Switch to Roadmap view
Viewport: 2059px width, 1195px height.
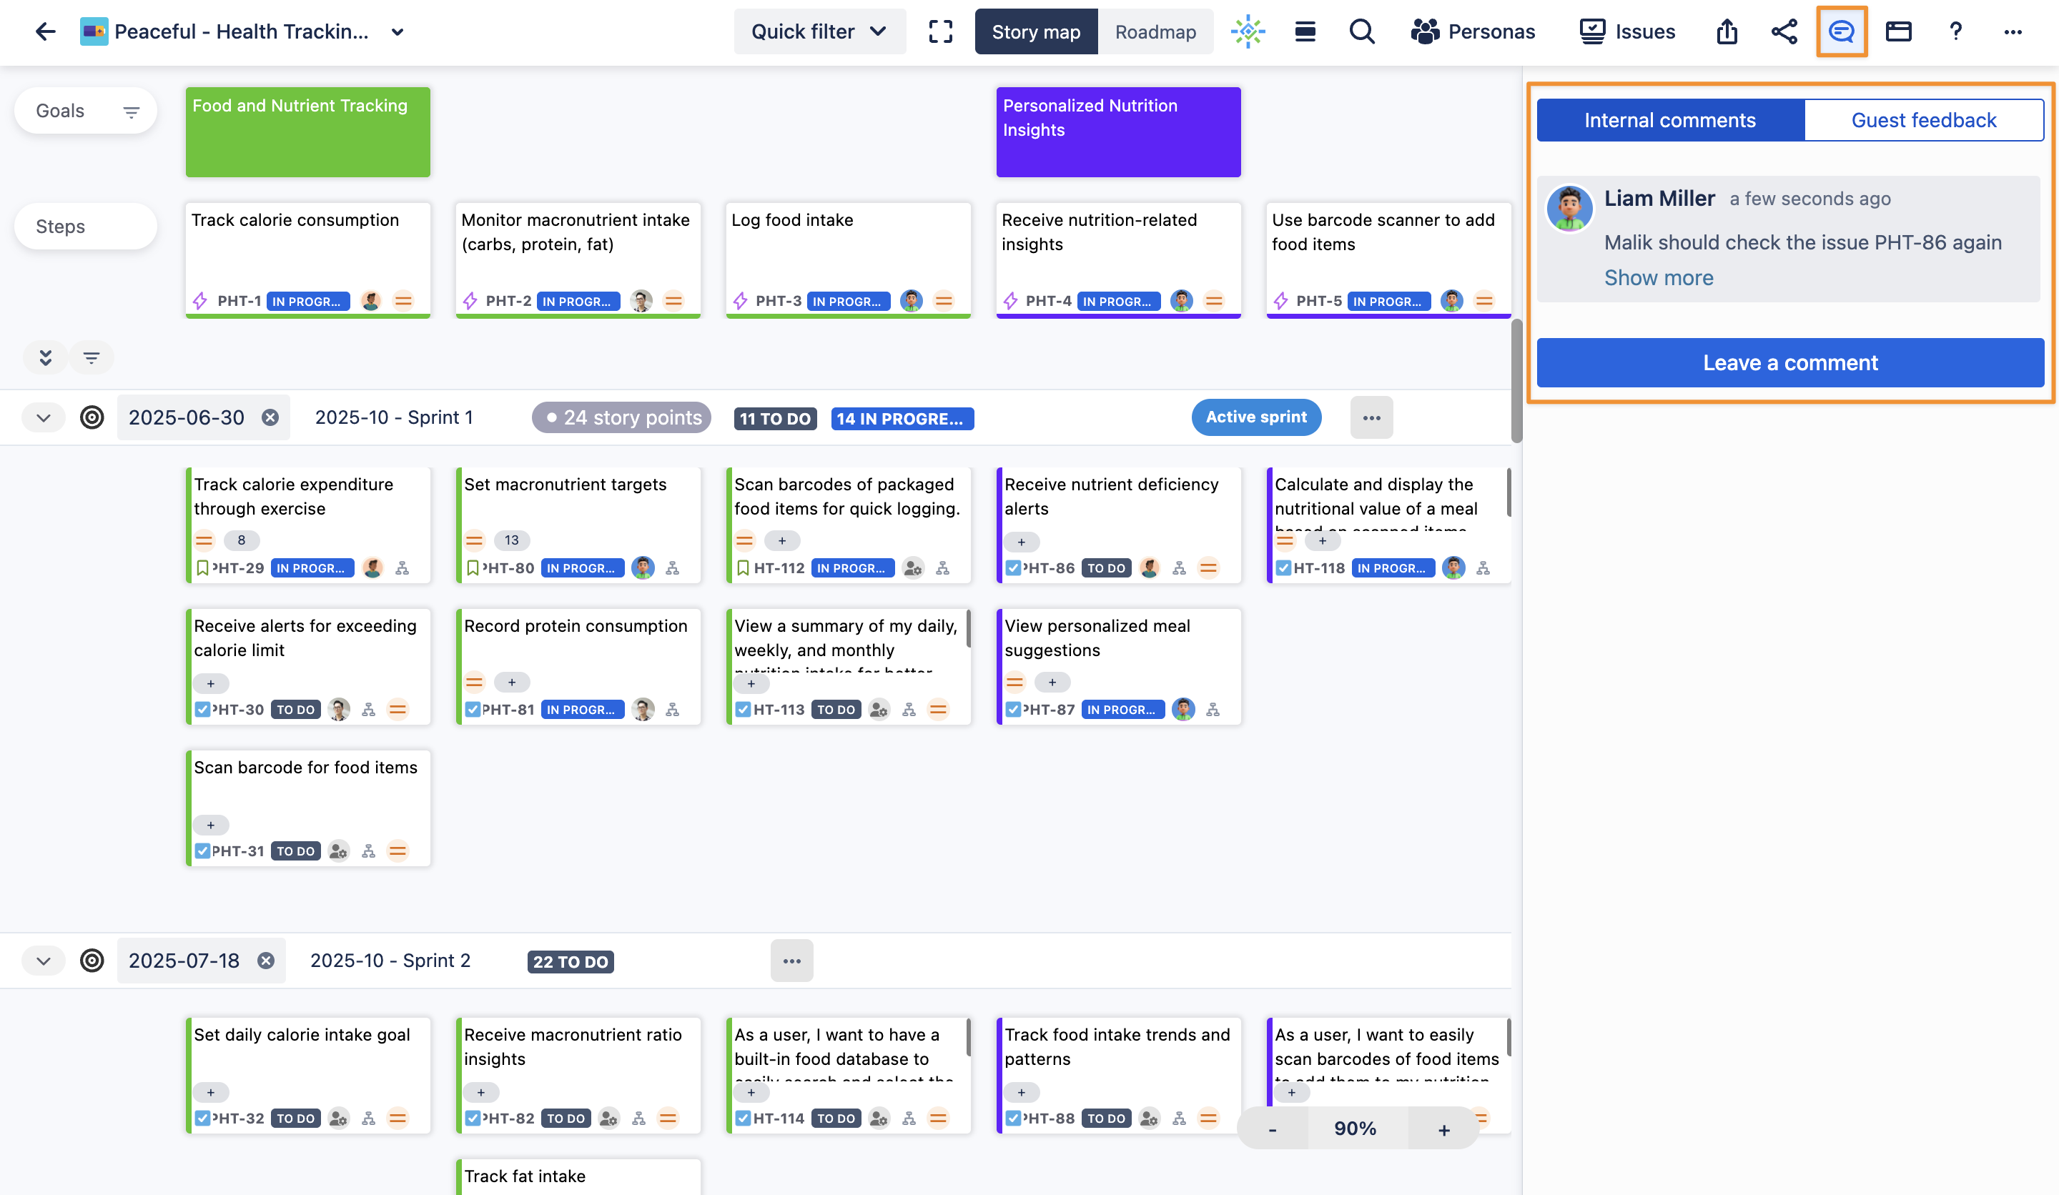1155,32
